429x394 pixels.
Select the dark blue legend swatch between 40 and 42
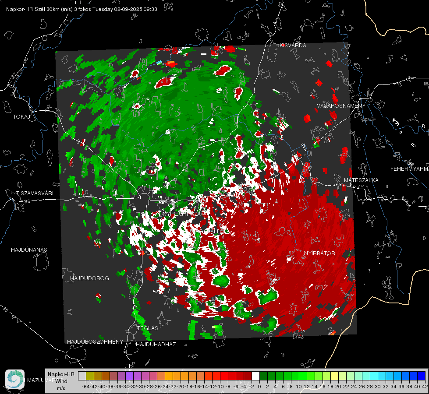coord(422,376)
